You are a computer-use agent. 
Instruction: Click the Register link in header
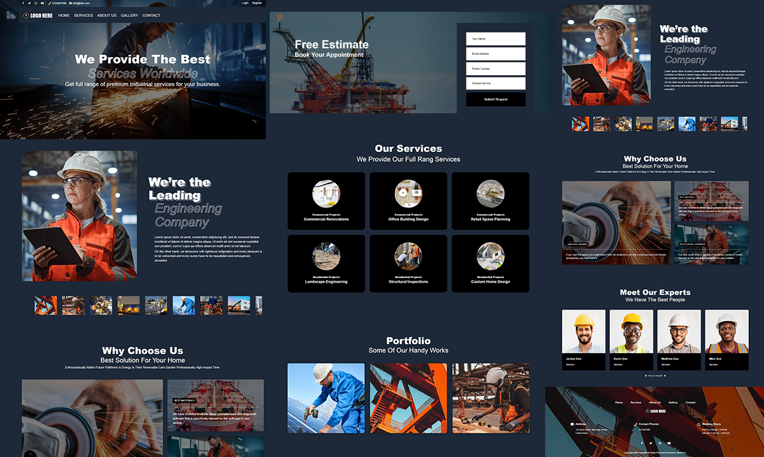coord(257,3)
